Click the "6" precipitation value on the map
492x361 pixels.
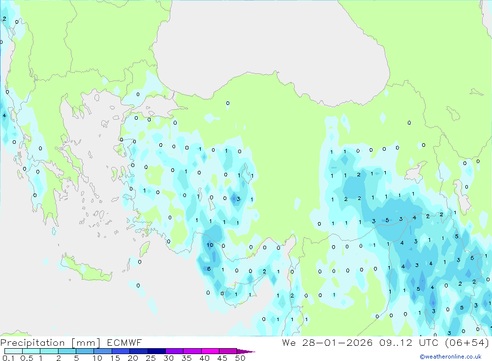tap(209, 268)
